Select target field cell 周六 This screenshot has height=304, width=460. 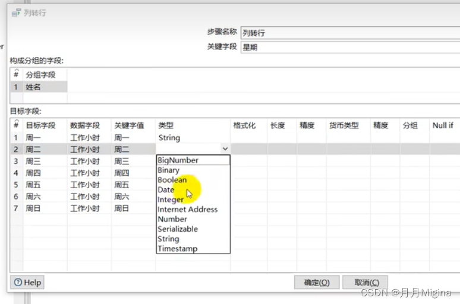[x=45, y=197]
